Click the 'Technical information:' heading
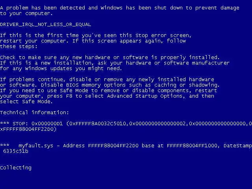This screenshot has width=252, height=189. 34,112
